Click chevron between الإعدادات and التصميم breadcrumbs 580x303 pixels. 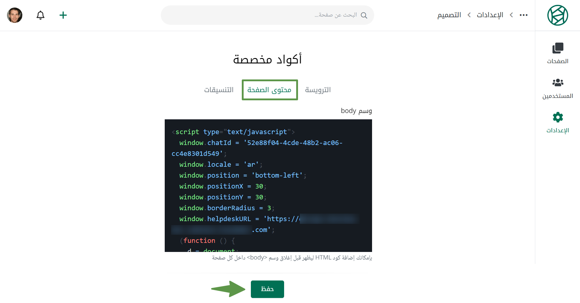[x=469, y=15]
